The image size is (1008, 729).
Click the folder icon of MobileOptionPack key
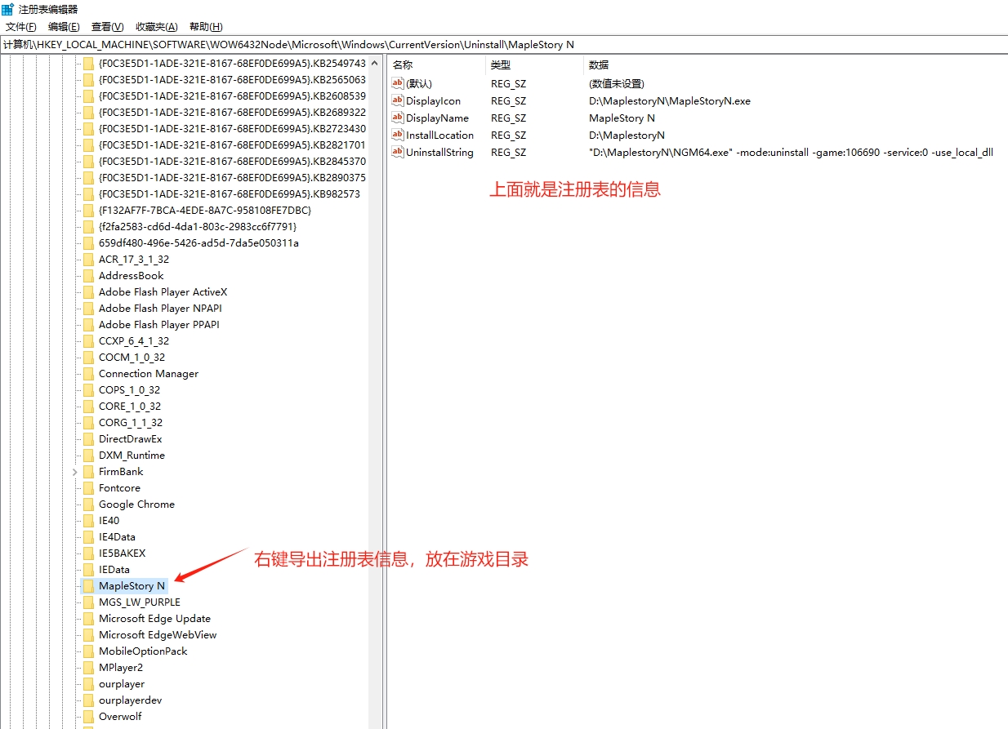pos(88,651)
